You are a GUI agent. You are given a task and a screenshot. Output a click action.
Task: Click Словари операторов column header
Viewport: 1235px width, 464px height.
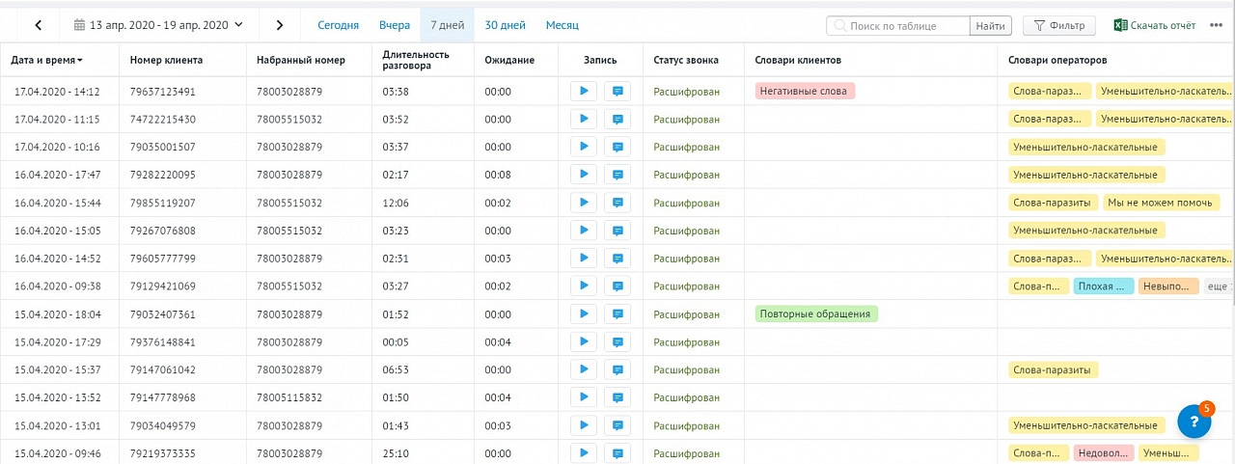coord(1057,60)
